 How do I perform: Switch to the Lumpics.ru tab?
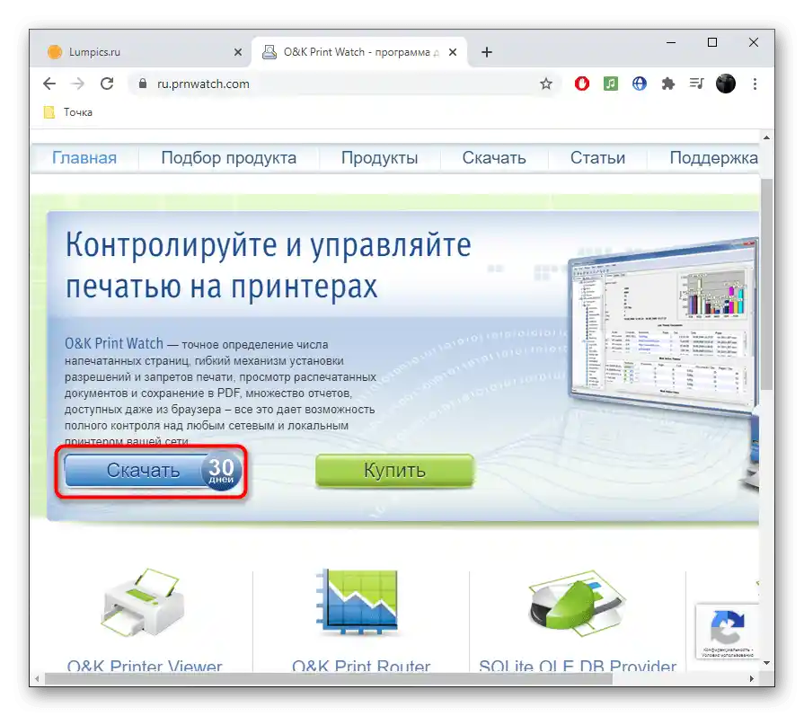click(x=143, y=52)
